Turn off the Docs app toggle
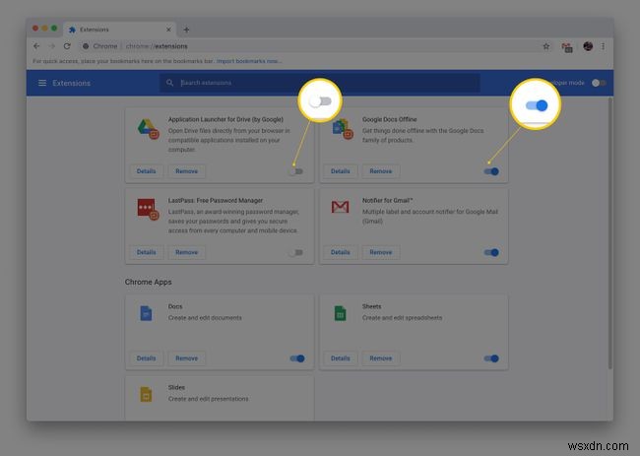 (x=297, y=358)
